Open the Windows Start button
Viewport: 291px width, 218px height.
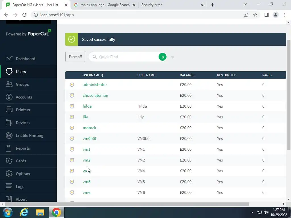pyautogui.click(x=7, y=212)
